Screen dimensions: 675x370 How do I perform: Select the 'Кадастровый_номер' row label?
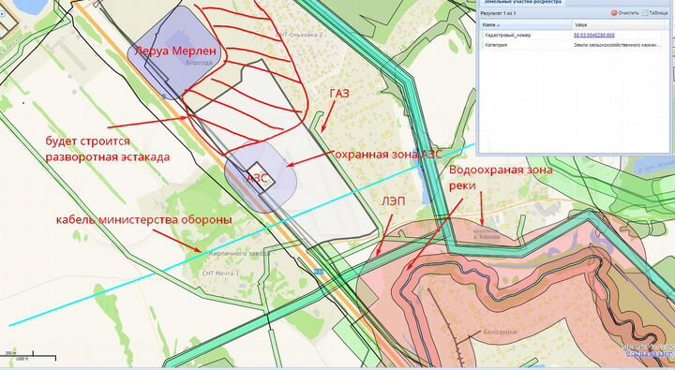[507, 36]
